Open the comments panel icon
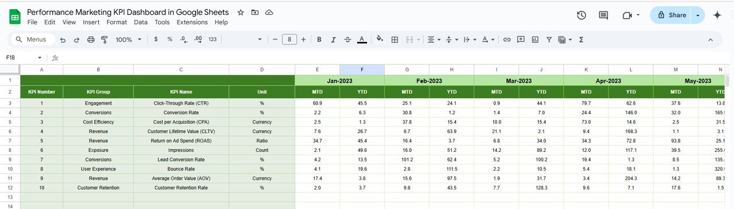734x209 pixels. (603, 15)
